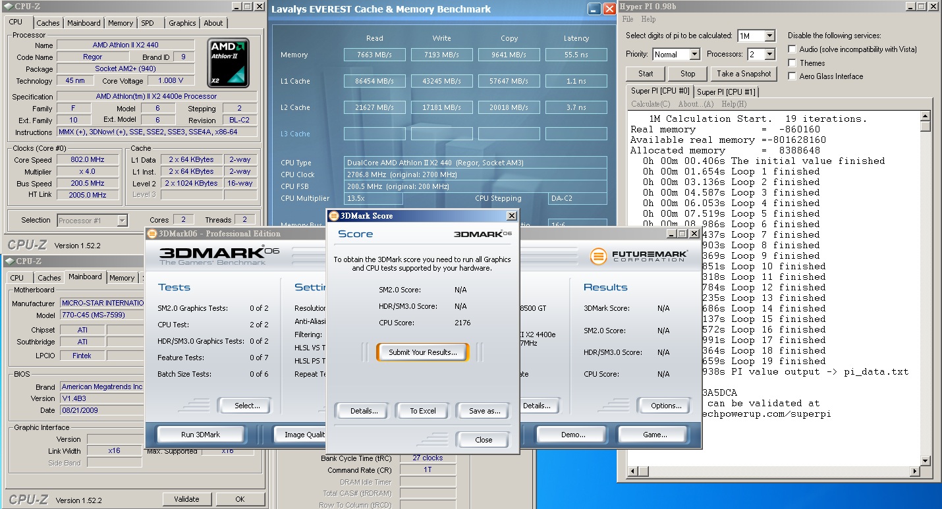Click the AMD Athlon II X2 logo
The height and width of the screenshot is (509, 942).
pyautogui.click(x=229, y=63)
